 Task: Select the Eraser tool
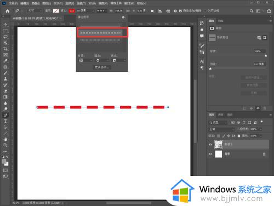pos(5,91)
